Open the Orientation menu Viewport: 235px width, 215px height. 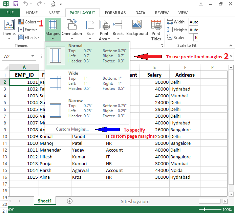point(72,30)
